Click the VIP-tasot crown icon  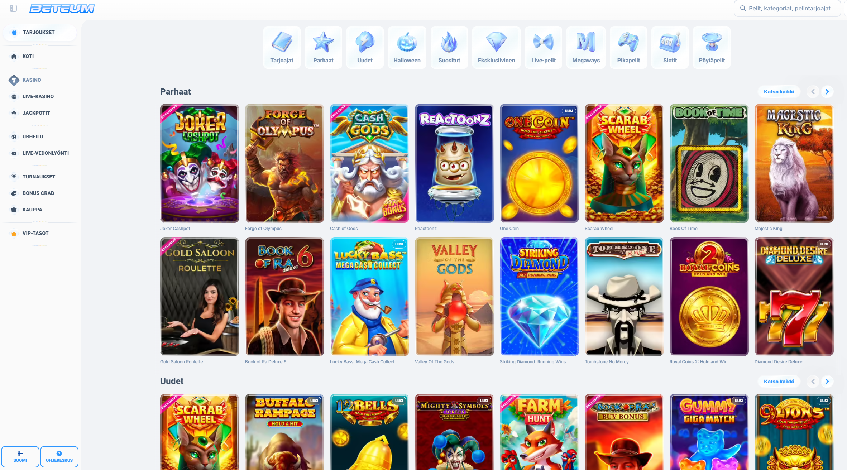(14, 234)
